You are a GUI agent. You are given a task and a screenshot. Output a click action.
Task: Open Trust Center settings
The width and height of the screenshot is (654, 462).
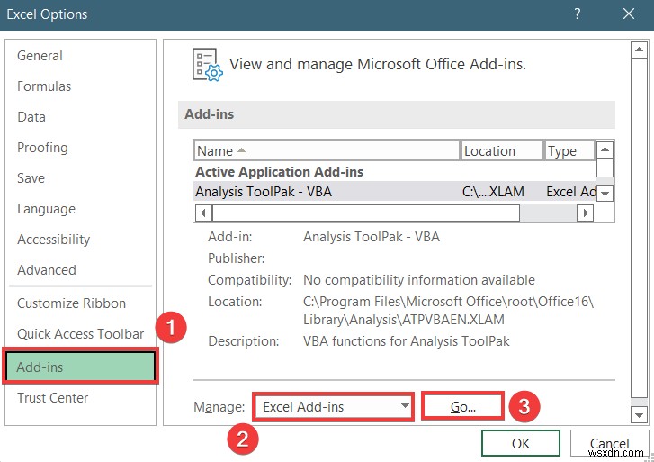point(52,398)
